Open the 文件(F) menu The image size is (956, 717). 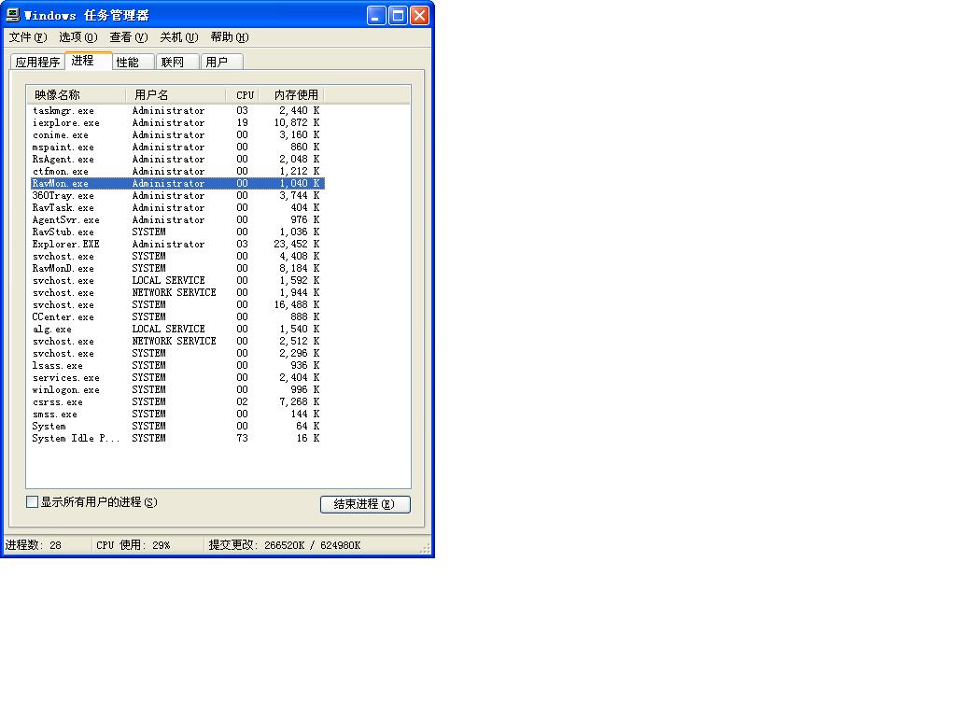click(x=27, y=37)
